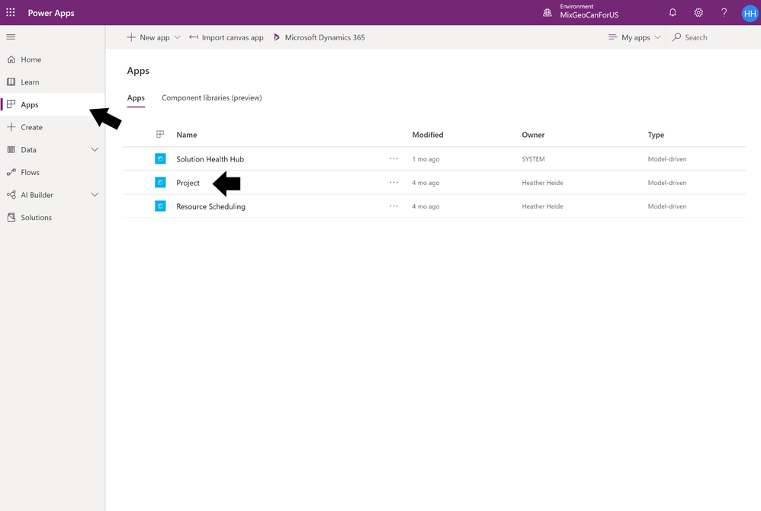
Task: Sort by the Type column header
Action: pyautogui.click(x=656, y=135)
